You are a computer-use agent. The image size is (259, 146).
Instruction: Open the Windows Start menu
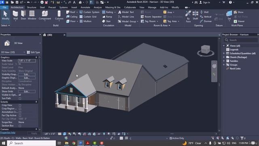tap(3, 143)
